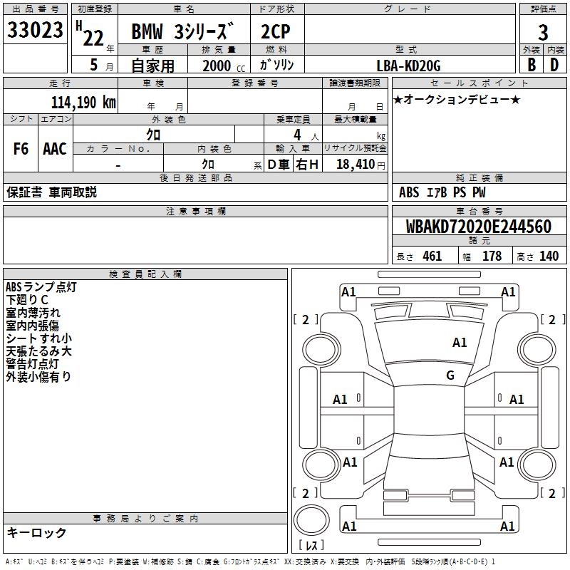Click the door type 2CP
This screenshot has width=570, height=570.
(x=276, y=31)
